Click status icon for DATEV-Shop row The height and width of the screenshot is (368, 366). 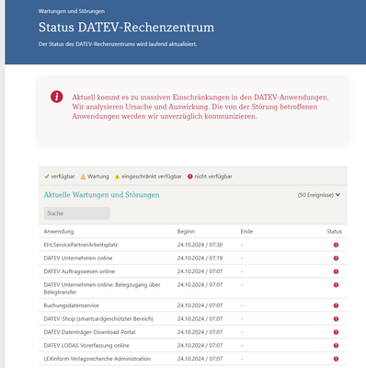336,319
